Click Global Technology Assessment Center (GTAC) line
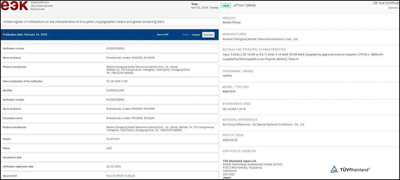The image size is (400, 180). click(252, 164)
